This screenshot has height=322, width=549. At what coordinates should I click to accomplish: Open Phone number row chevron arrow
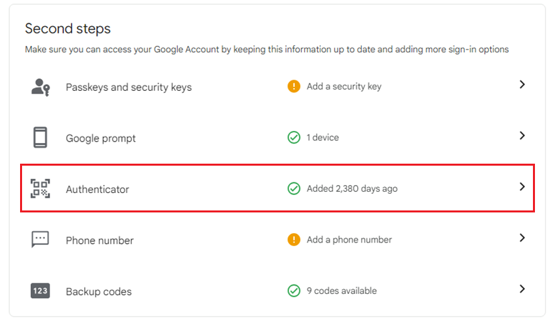point(522,238)
